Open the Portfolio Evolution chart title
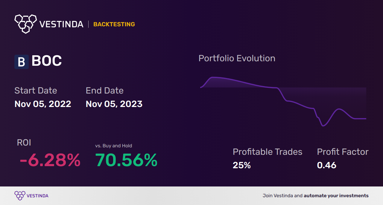 click(237, 58)
